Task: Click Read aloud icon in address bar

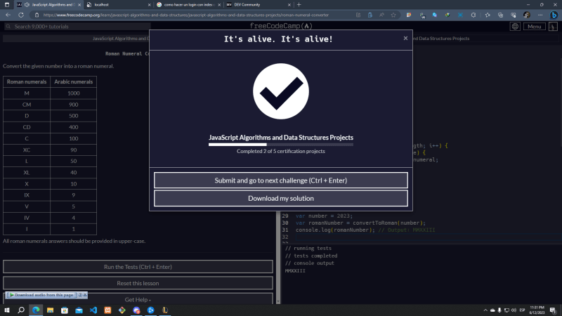Action: click(381, 15)
